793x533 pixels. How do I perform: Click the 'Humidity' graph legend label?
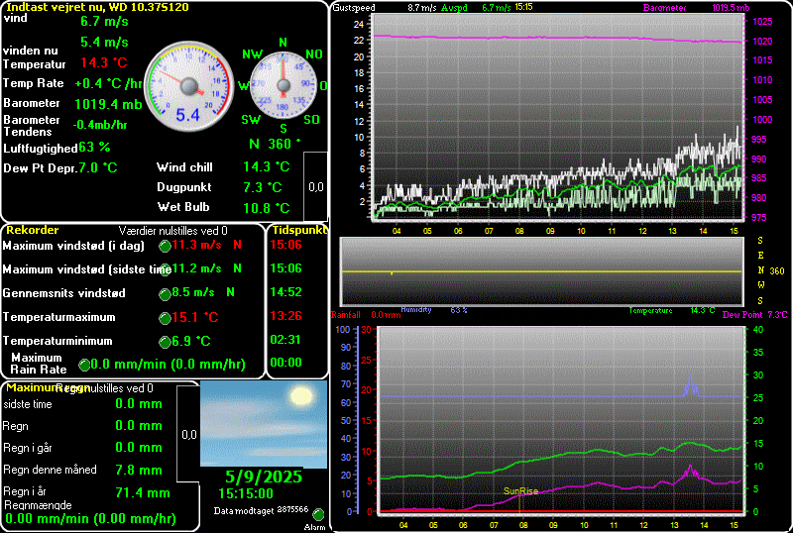coord(415,309)
